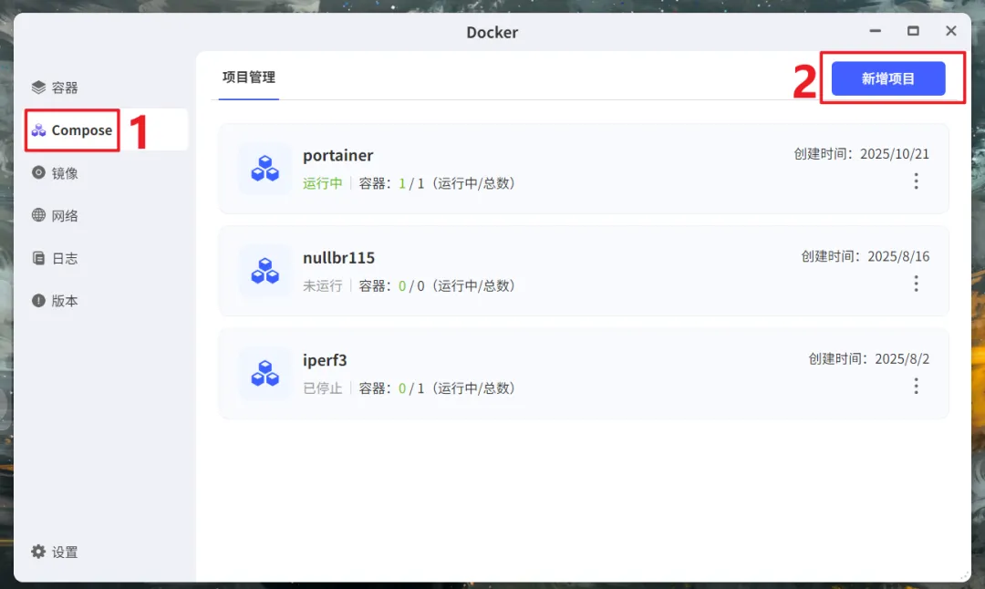Image resolution: width=985 pixels, height=589 pixels.
Task: Click the 镜像 disc icon
Action: pos(38,172)
